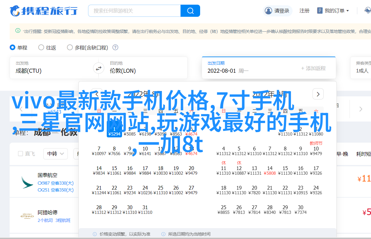Swap departure and destination cities
The image size is (371, 239).
click(x=98, y=68)
